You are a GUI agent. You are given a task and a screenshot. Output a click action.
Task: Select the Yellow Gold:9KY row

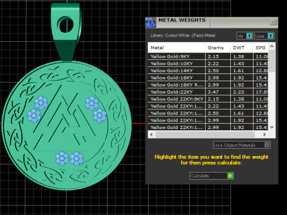(x=208, y=56)
